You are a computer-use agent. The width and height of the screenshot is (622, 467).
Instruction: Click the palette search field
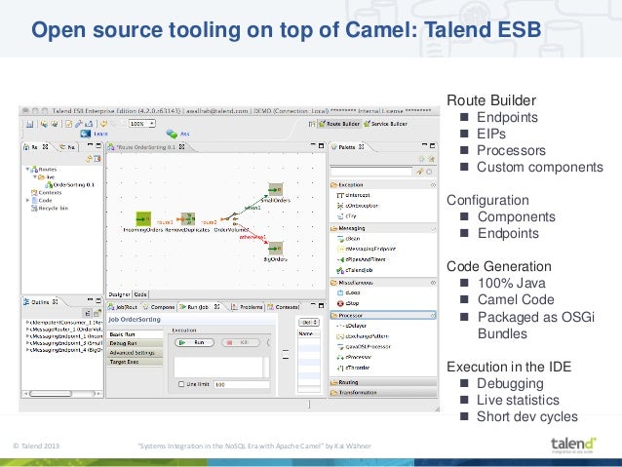(371, 172)
